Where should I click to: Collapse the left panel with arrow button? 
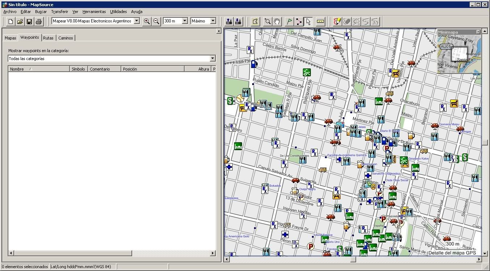click(x=219, y=31)
